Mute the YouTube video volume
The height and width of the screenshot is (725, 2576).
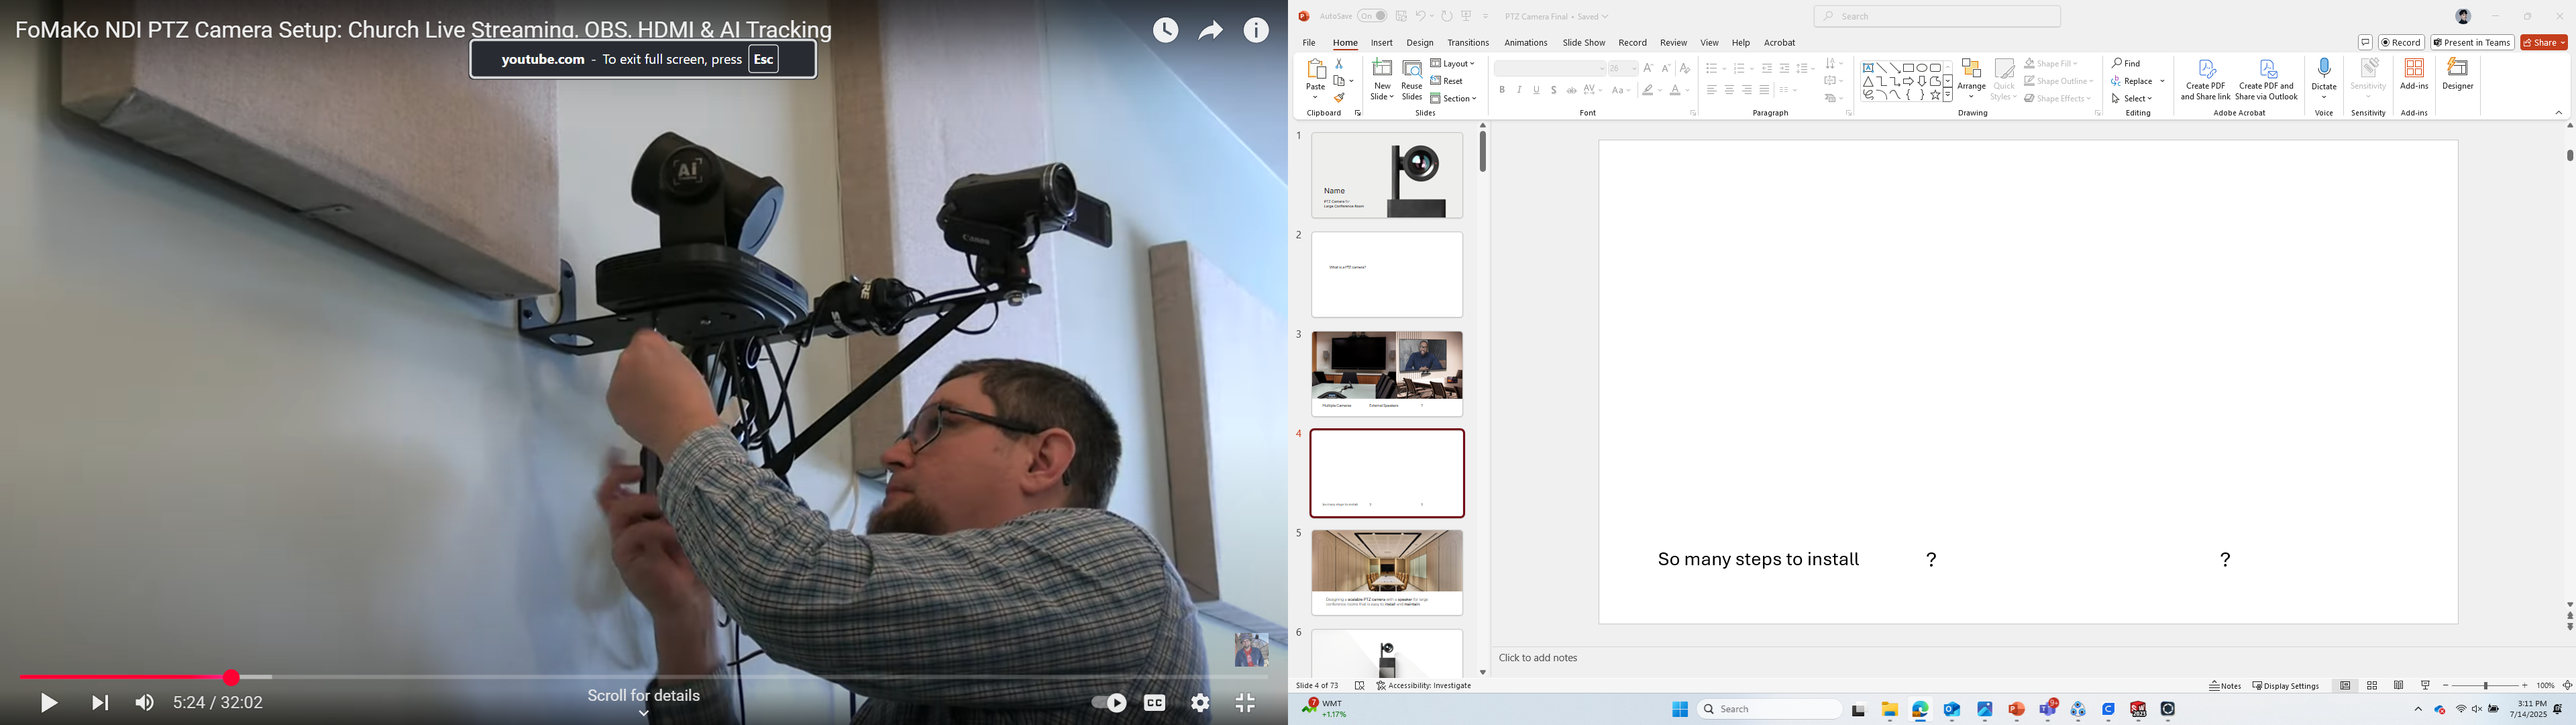coord(145,703)
